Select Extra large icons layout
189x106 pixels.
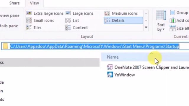45,13
